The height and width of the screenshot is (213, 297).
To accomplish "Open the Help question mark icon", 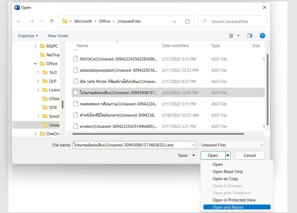I will click(262, 36).
